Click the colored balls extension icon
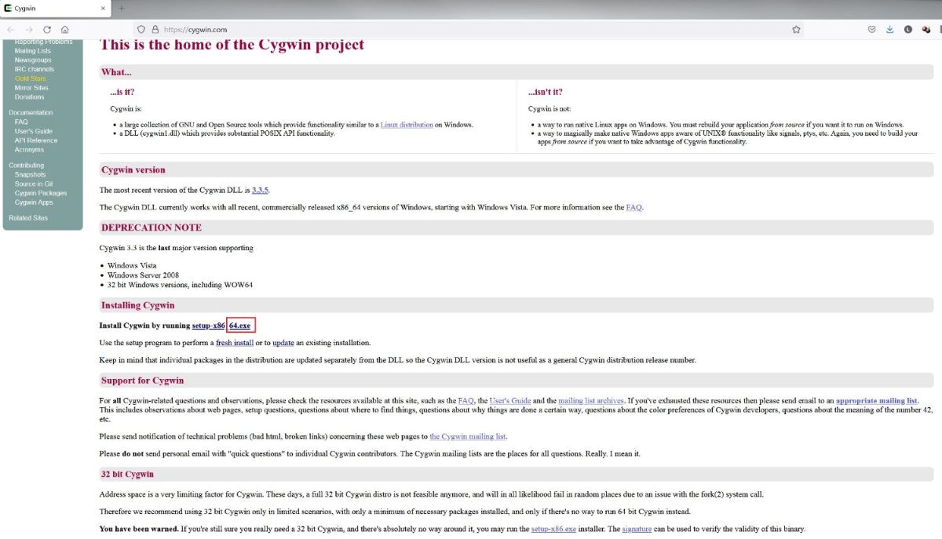This screenshot has height=539, width=942. tap(926, 29)
